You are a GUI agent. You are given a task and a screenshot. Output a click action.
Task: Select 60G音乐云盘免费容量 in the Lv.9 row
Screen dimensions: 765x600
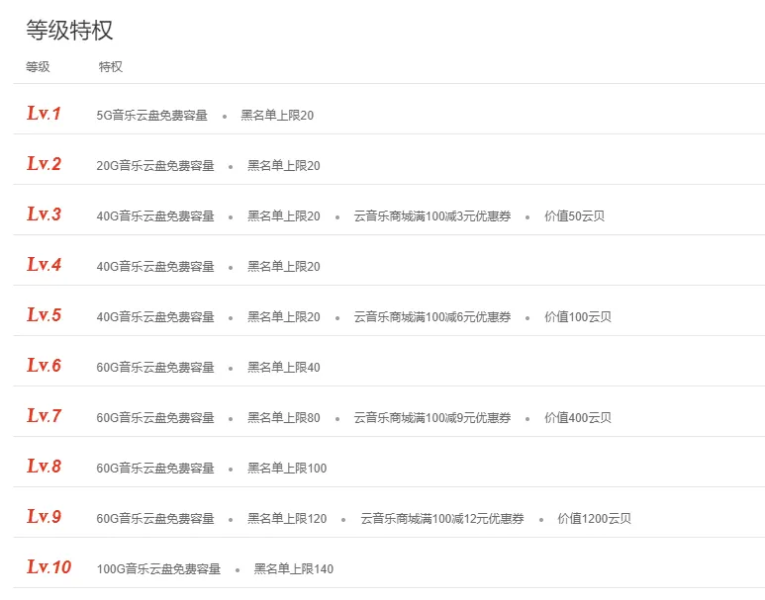[x=155, y=519]
